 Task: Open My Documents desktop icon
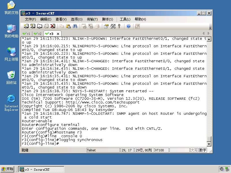point(11,8)
